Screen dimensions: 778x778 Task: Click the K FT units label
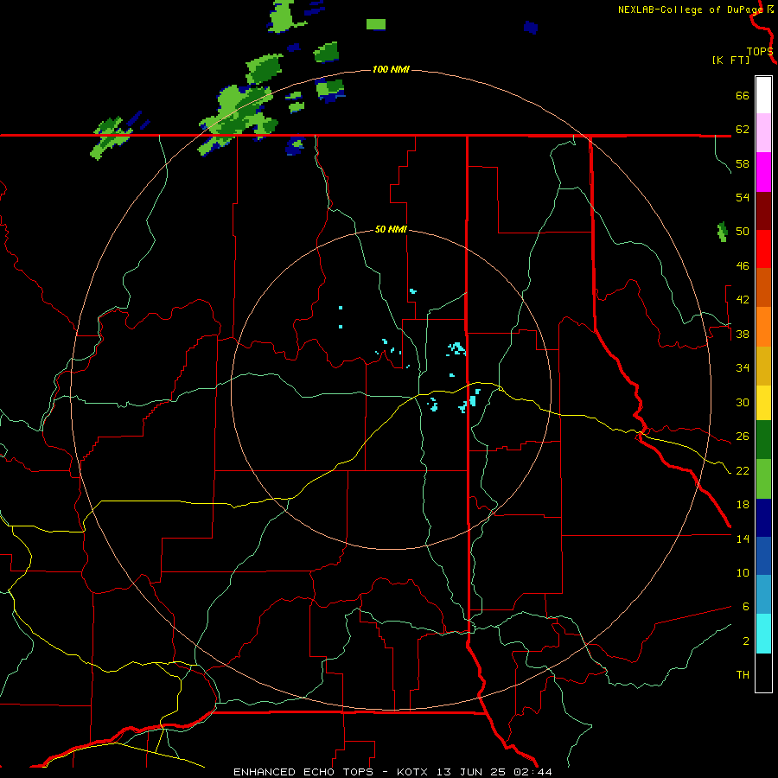click(x=730, y=60)
